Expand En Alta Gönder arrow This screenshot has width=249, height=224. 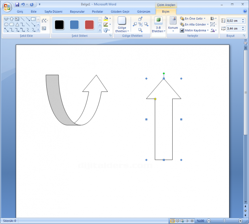208,24
